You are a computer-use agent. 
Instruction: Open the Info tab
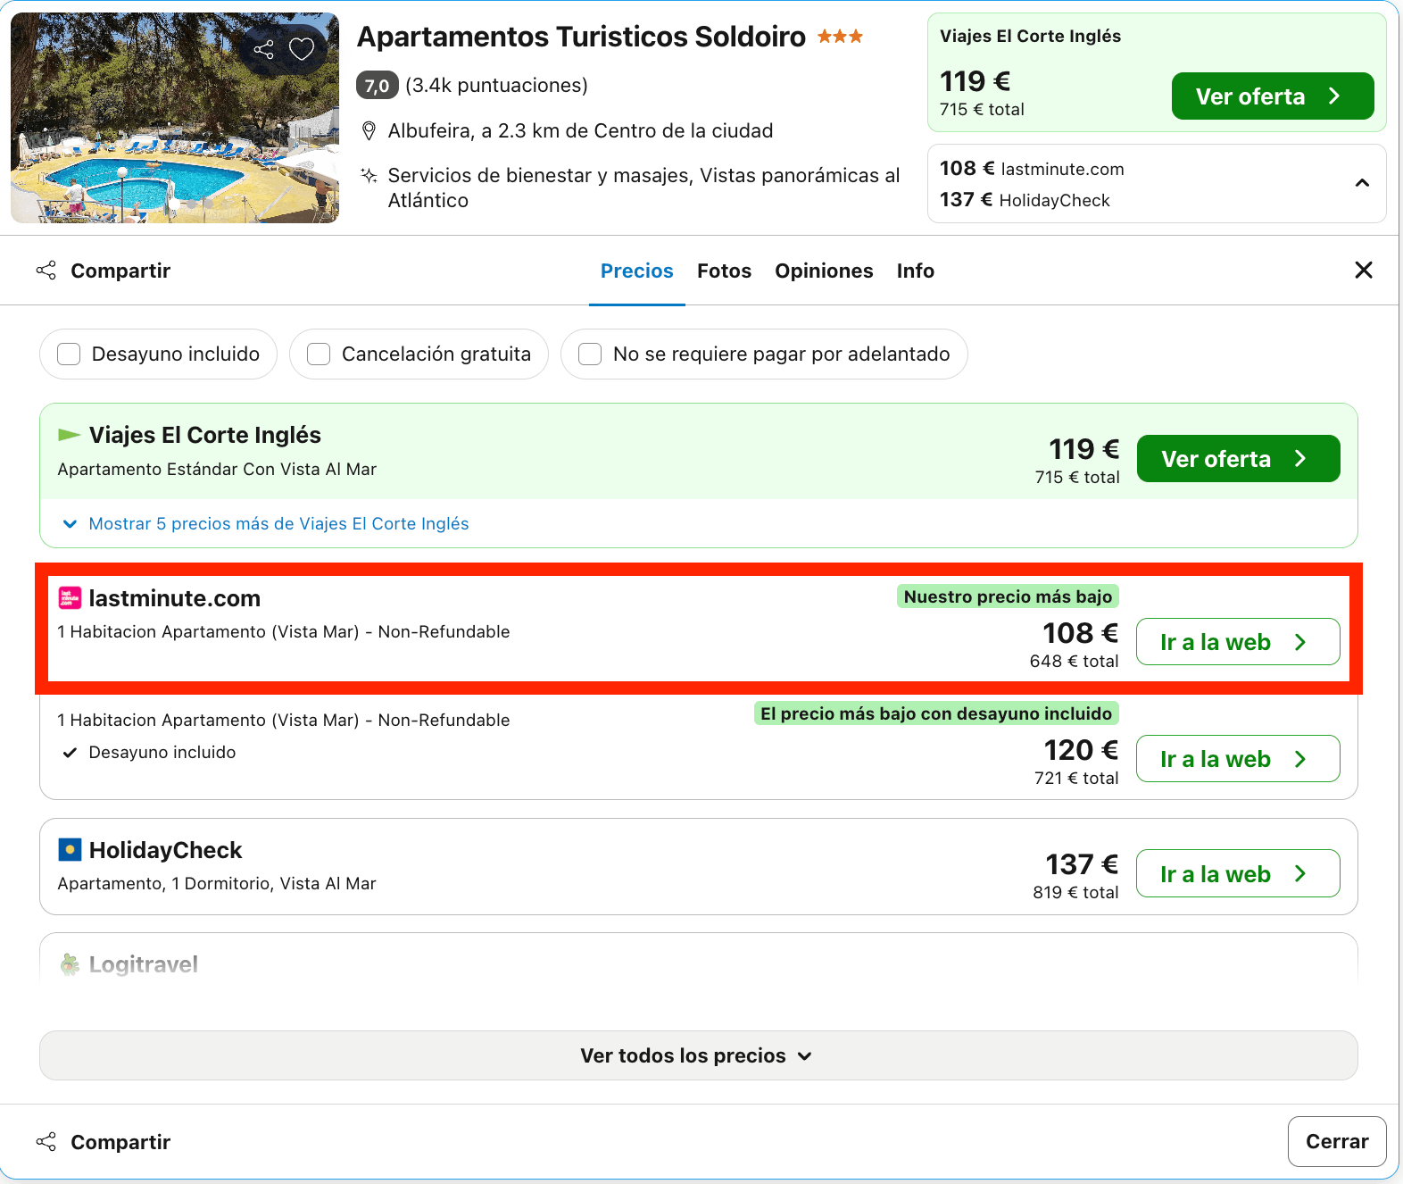[916, 271]
